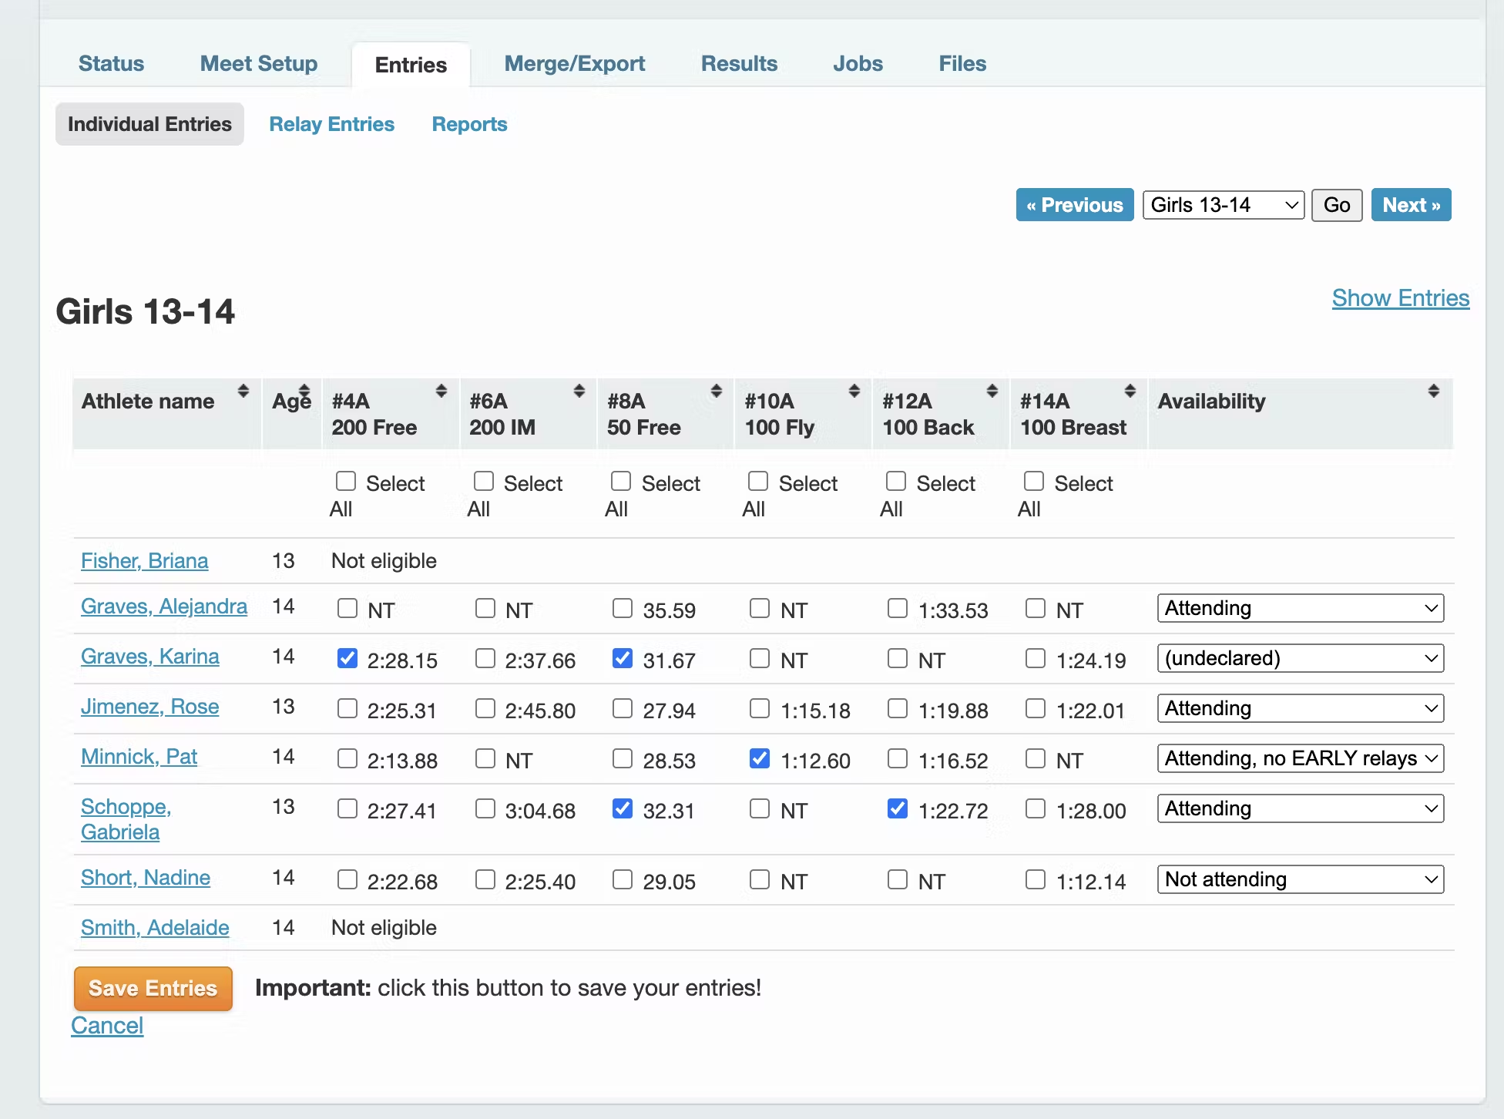The width and height of the screenshot is (1504, 1119).
Task: Open athlete Smith, Adelaide
Action: [x=155, y=928]
